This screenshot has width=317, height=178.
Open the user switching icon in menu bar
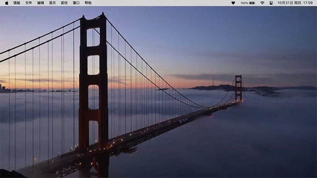pyautogui.click(x=271, y=3)
